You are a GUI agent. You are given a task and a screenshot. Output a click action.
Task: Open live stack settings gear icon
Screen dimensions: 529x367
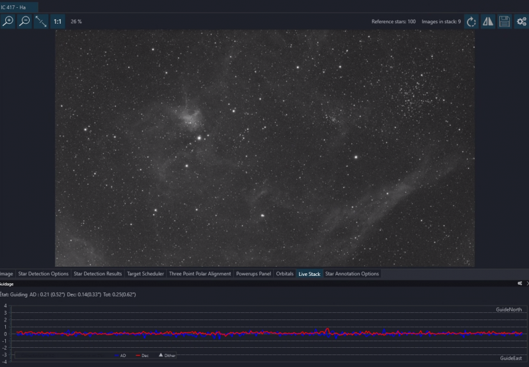tap(521, 22)
